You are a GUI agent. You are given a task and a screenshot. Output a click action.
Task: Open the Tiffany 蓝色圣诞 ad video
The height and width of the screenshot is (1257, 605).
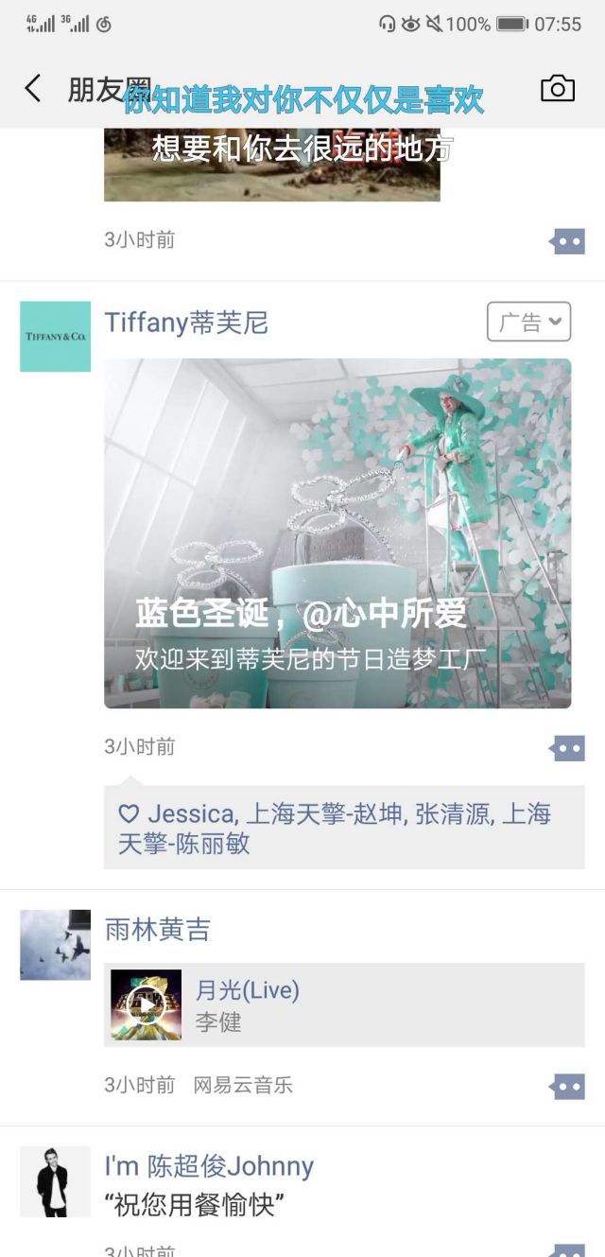tap(337, 533)
